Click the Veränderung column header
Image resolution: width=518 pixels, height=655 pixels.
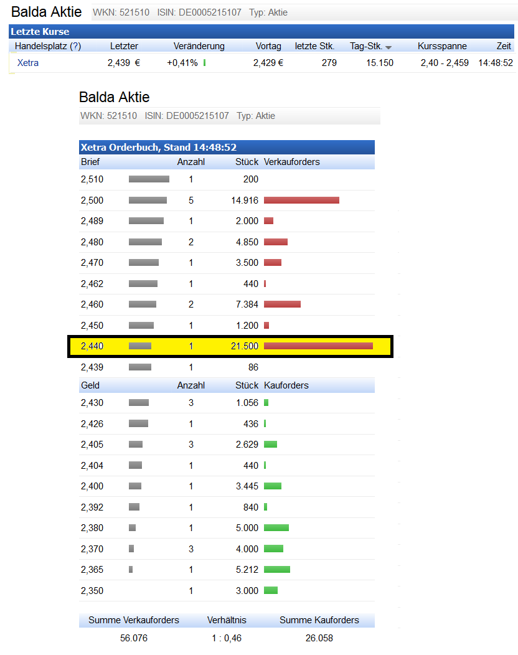pyautogui.click(x=199, y=46)
